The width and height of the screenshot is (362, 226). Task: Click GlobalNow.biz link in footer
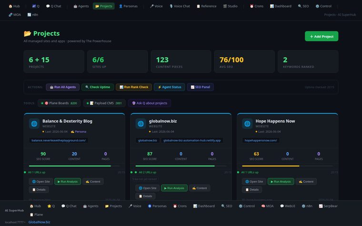[39, 222]
